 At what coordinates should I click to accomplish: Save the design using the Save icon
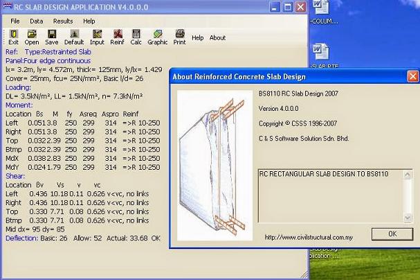pyautogui.click(x=51, y=37)
